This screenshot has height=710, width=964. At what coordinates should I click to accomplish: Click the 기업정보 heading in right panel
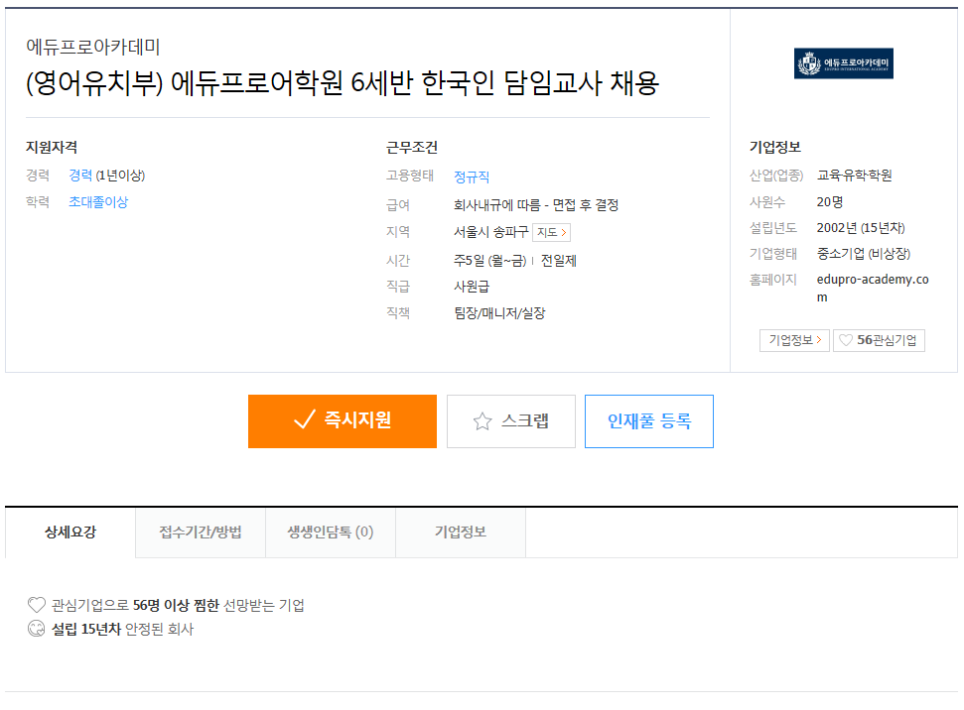[774, 148]
